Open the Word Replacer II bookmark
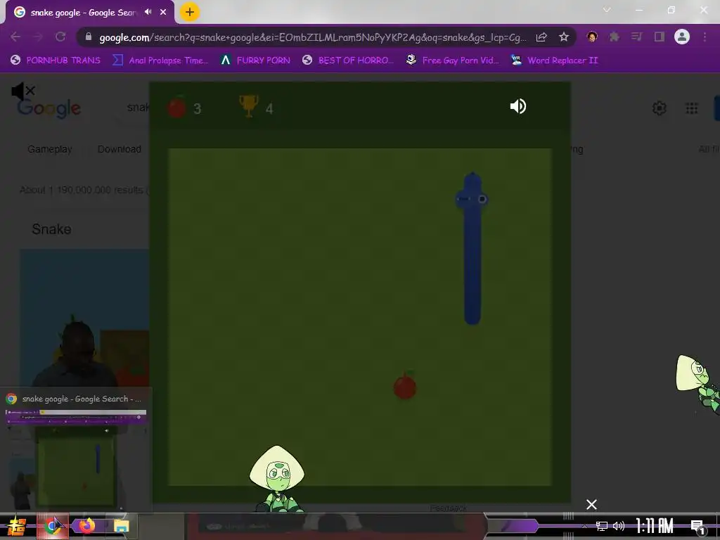Viewport: 720px width, 540px height. tap(555, 60)
